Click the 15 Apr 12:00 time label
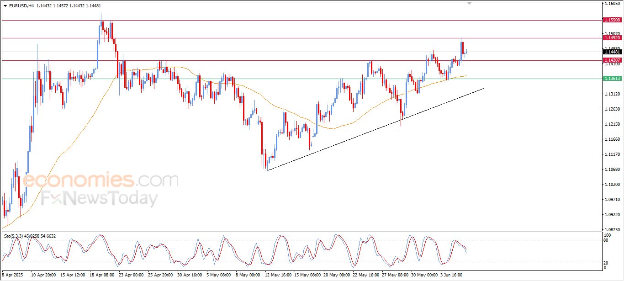The height and width of the screenshot is (281, 624). tap(73, 276)
